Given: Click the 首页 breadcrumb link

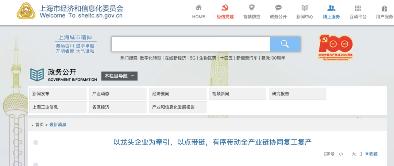Looking at the screenshot, I should 39,125.
